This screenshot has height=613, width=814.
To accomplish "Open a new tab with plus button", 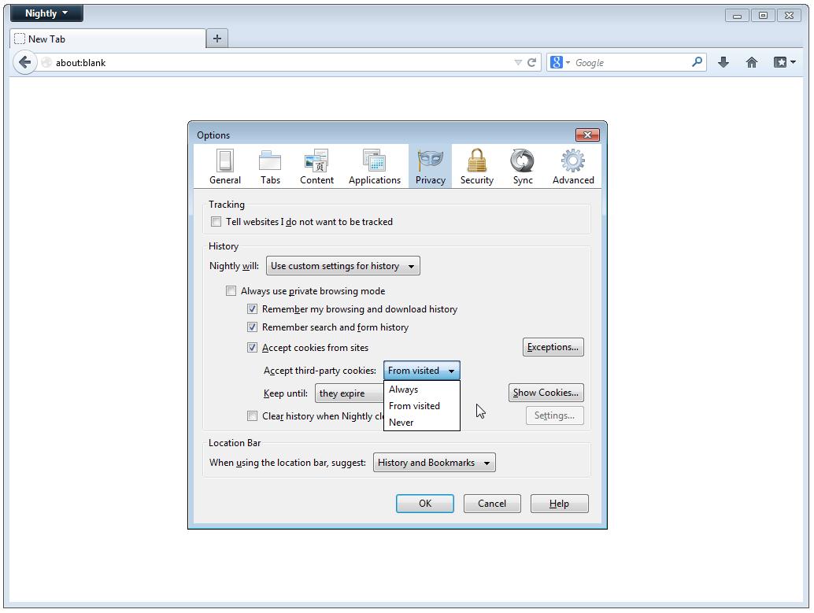I will [x=217, y=39].
